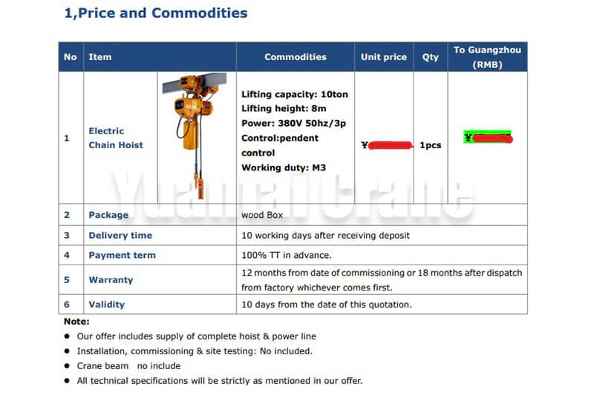
Task: Click 'Working duty: M3' text
Action: pyautogui.click(x=284, y=167)
